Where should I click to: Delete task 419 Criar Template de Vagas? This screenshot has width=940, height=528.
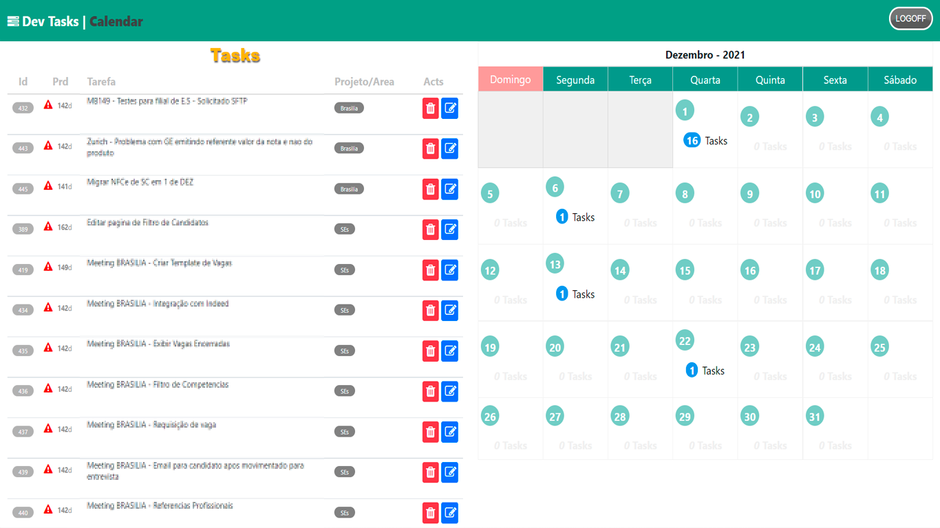pyautogui.click(x=430, y=270)
